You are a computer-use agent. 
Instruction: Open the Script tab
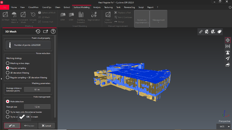click(x=141, y=7)
